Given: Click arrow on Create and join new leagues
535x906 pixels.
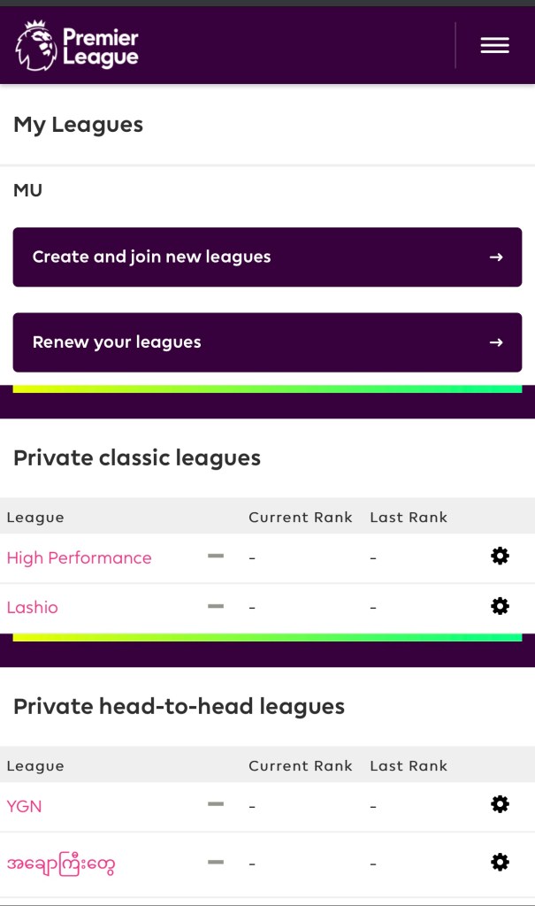Looking at the screenshot, I should 496,257.
